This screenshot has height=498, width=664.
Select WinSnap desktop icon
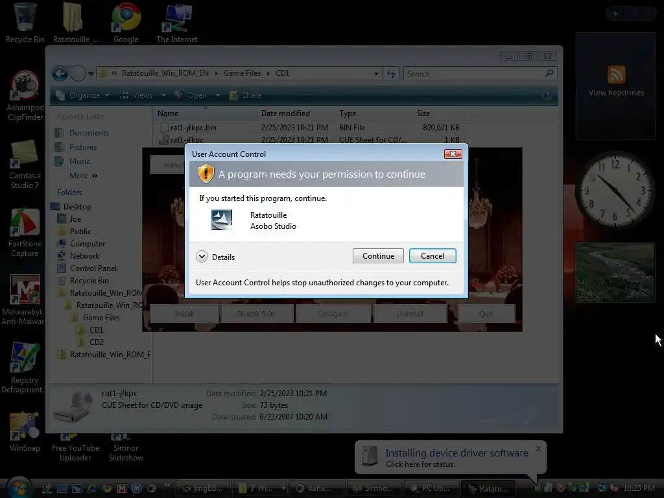(25, 432)
